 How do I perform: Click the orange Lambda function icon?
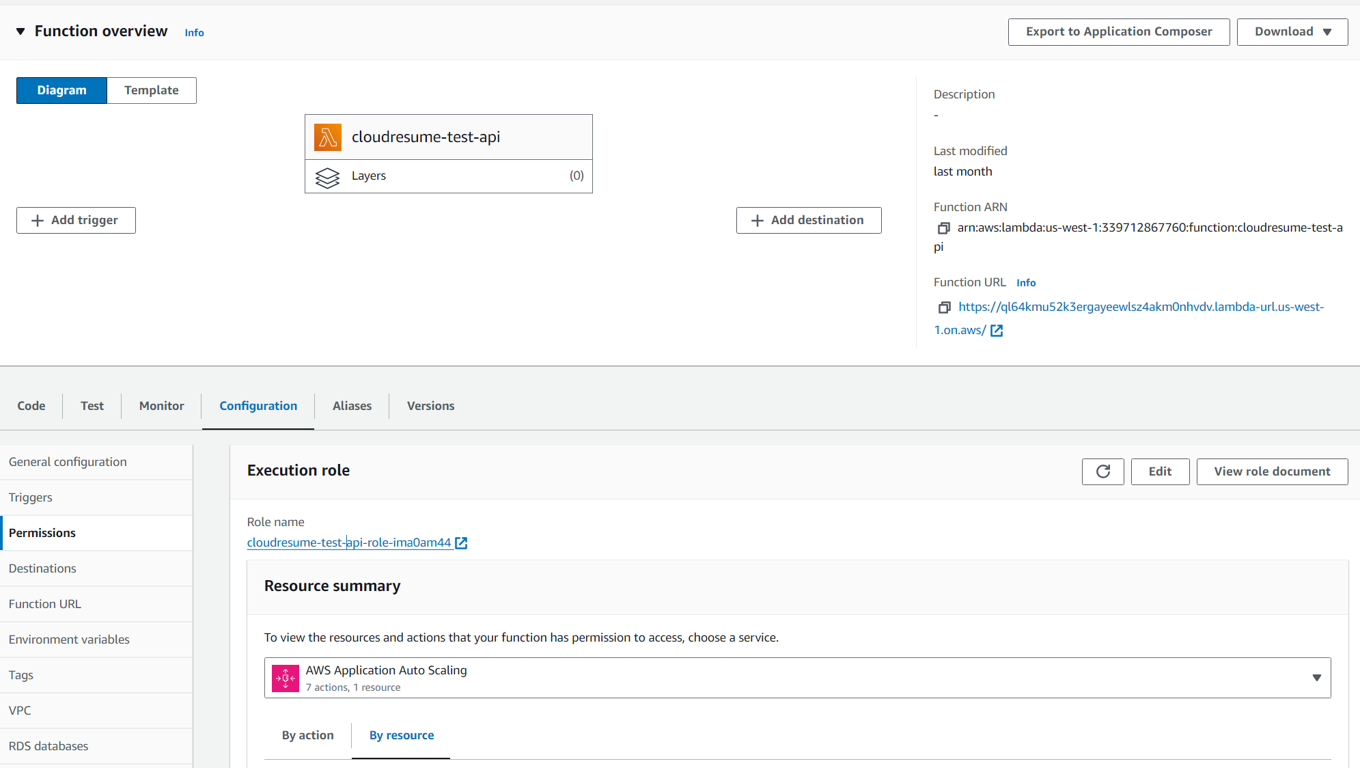pyautogui.click(x=328, y=137)
